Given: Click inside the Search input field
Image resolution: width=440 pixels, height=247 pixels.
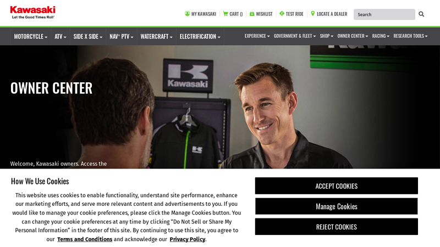Looking at the screenshot, I should (x=384, y=14).
